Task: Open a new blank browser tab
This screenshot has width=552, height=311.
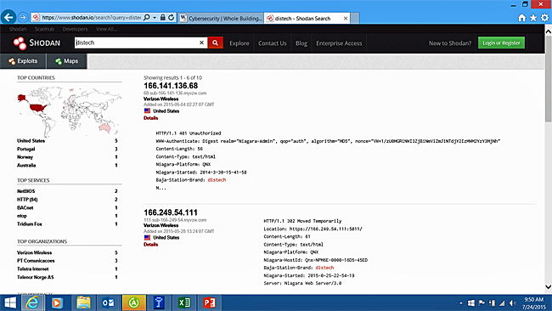Action: (x=355, y=19)
